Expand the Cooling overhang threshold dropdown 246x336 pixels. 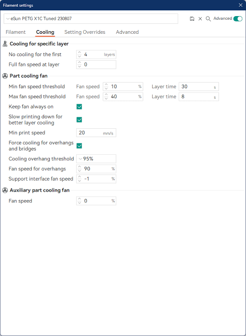coord(96,159)
